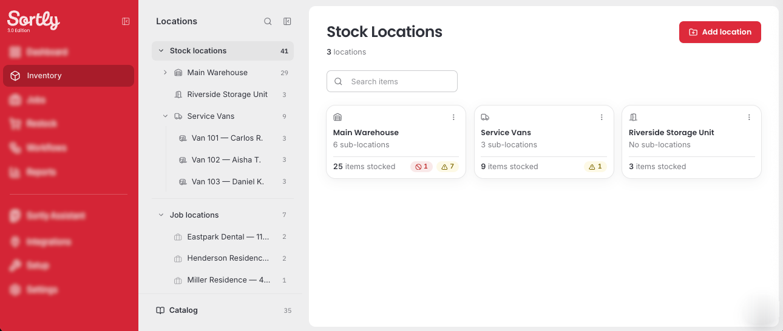Click the Sortly logo

tap(33, 21)
